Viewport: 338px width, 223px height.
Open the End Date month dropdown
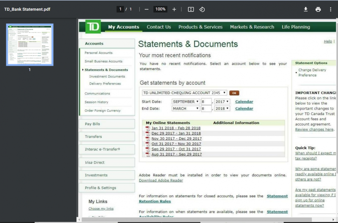click(186, 108)
